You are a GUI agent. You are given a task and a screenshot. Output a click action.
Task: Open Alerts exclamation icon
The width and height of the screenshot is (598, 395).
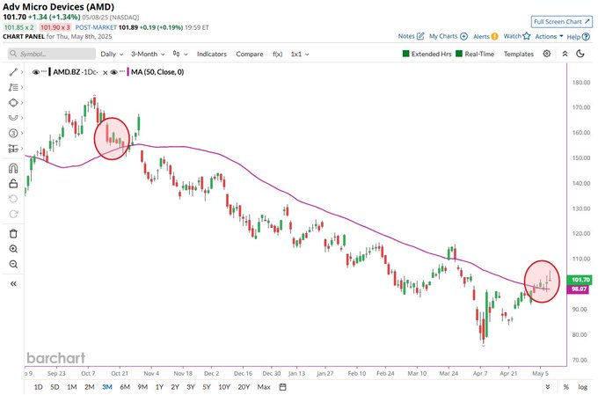[x=494, y=36]
